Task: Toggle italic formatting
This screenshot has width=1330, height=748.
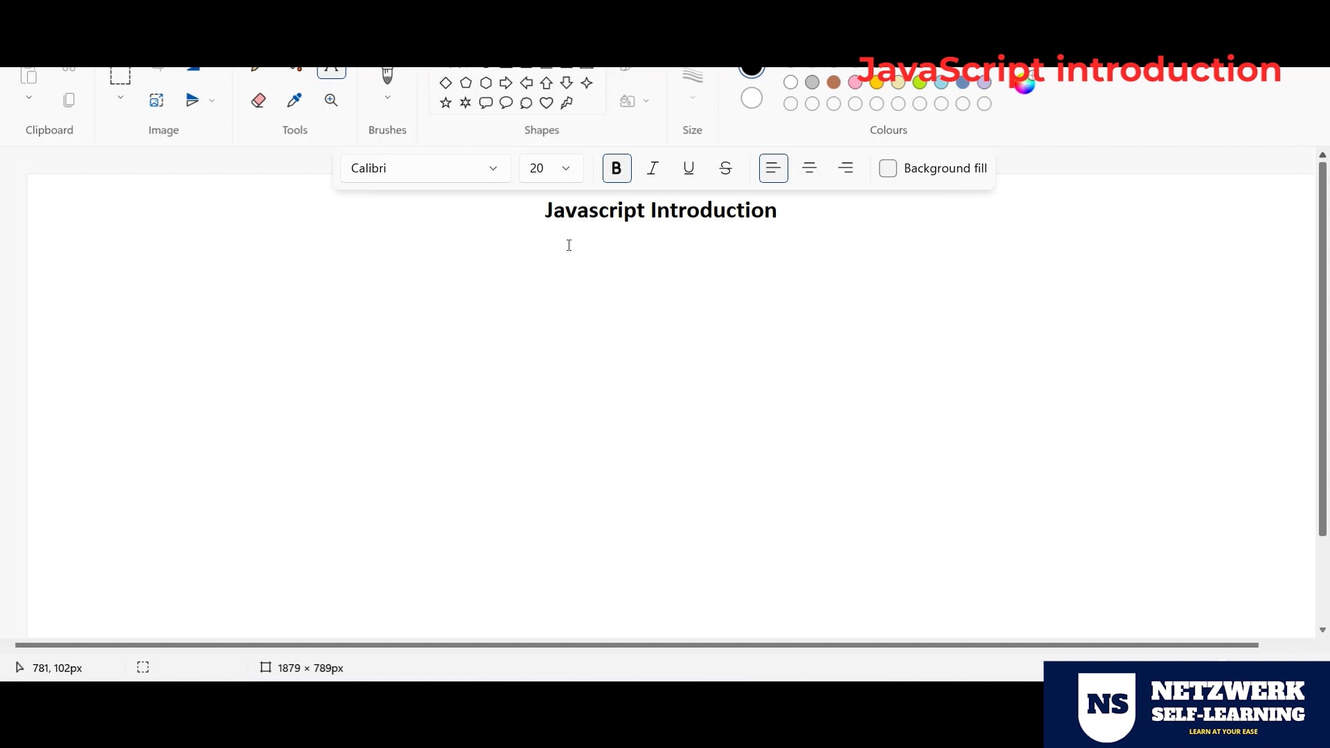Action: (x=652, y=168)
